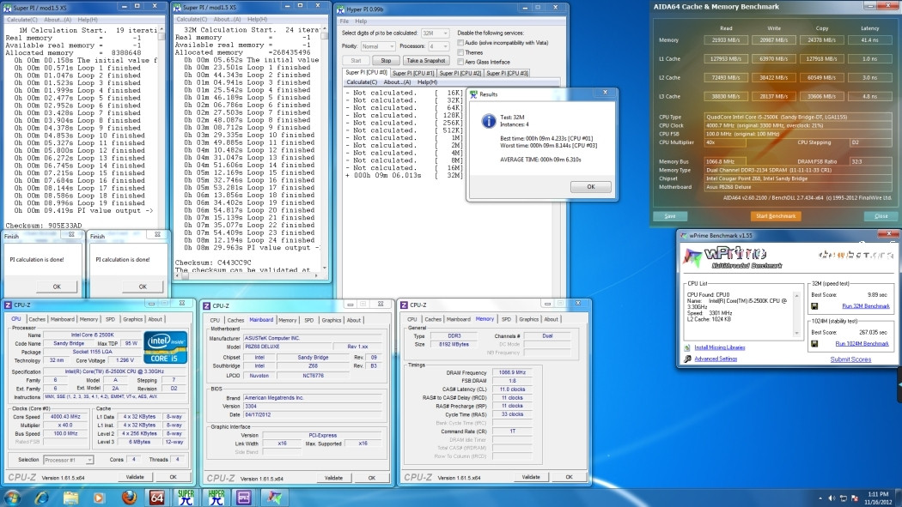Switch to Hyper PI via its taskbar icon
Screen dimensions: 902x507
[x=216, y=498]
